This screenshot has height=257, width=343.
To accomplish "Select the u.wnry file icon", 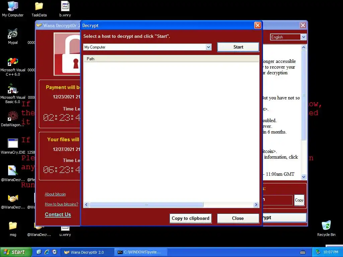I will pyautogui.click(x=65, y=231).
